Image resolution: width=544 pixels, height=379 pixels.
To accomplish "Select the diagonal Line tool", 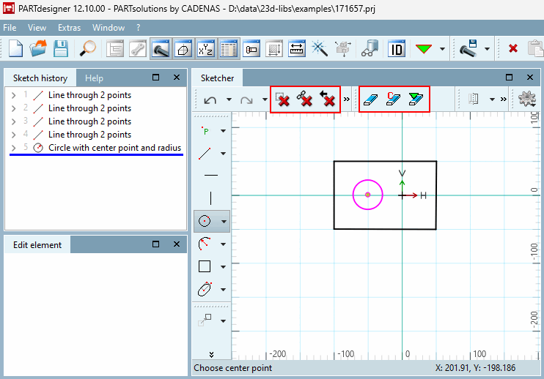I will coord(205,154).
